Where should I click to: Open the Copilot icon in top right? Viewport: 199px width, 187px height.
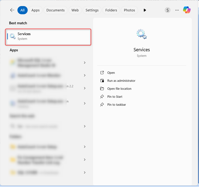pos(187,10)
